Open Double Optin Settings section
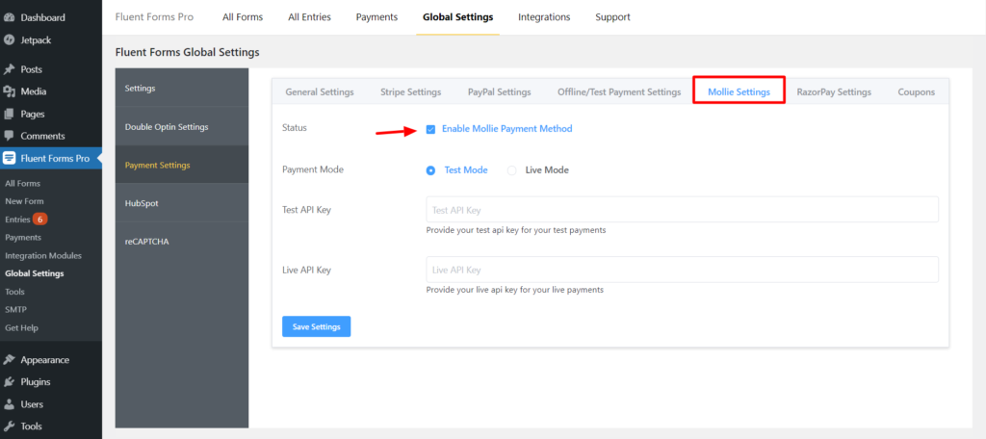Screen dimensions: 986x439 click(x=182, y=126)
